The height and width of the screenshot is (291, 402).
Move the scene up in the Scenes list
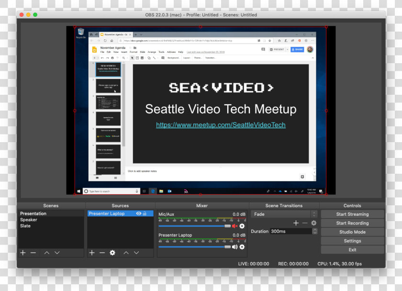pos(47,253)
